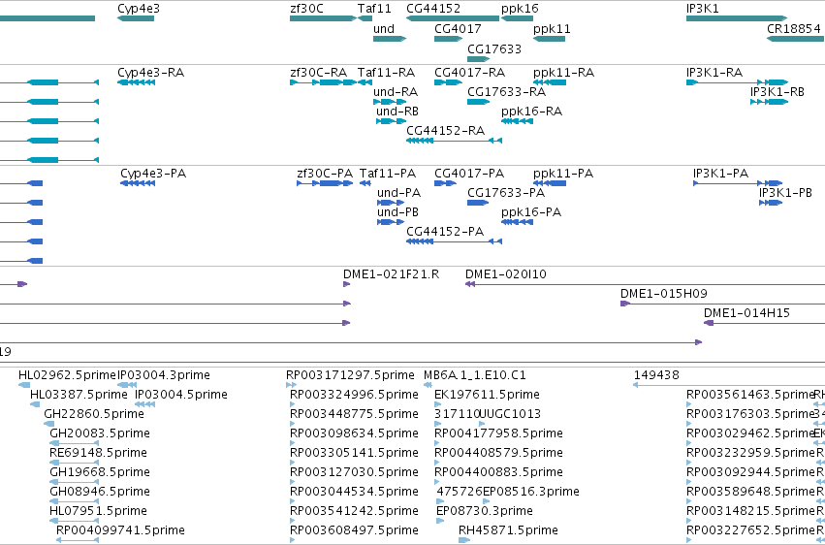This screenshot has height=545, width=825.
Task: Click the GH08946.5prime EST label
Action: point(100,492)
